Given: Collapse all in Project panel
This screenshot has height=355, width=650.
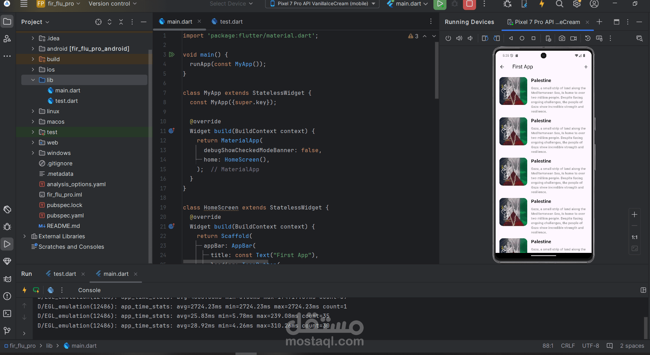Looking at the screenshot, I should pos(121,22).
